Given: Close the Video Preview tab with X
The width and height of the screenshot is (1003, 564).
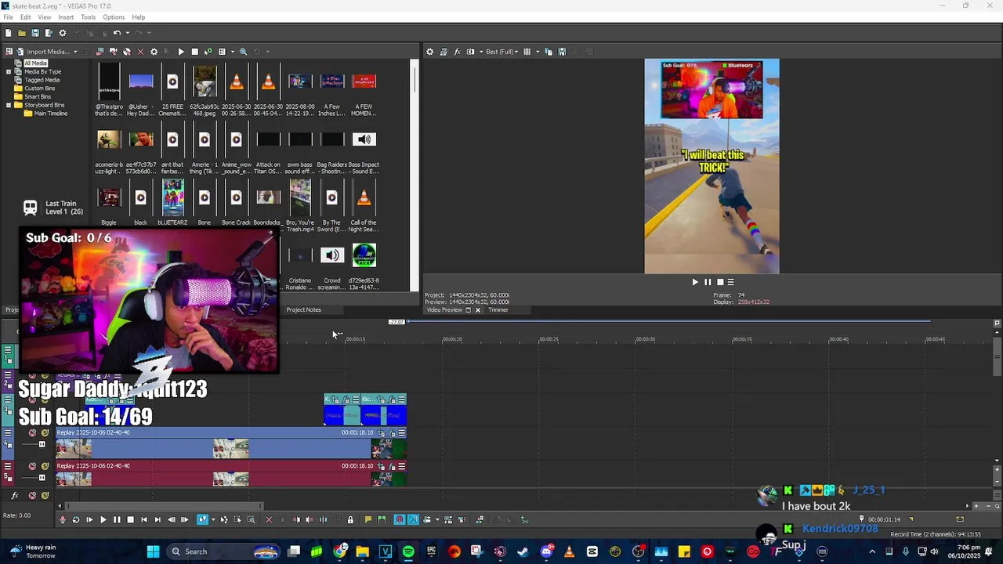Looking at the screenshot, I should tap(477, 310).
